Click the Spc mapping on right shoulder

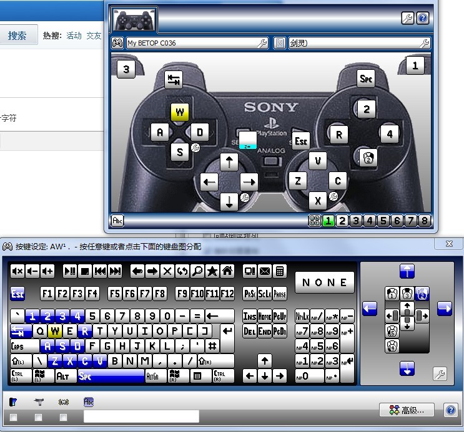[x=366, y=79]
